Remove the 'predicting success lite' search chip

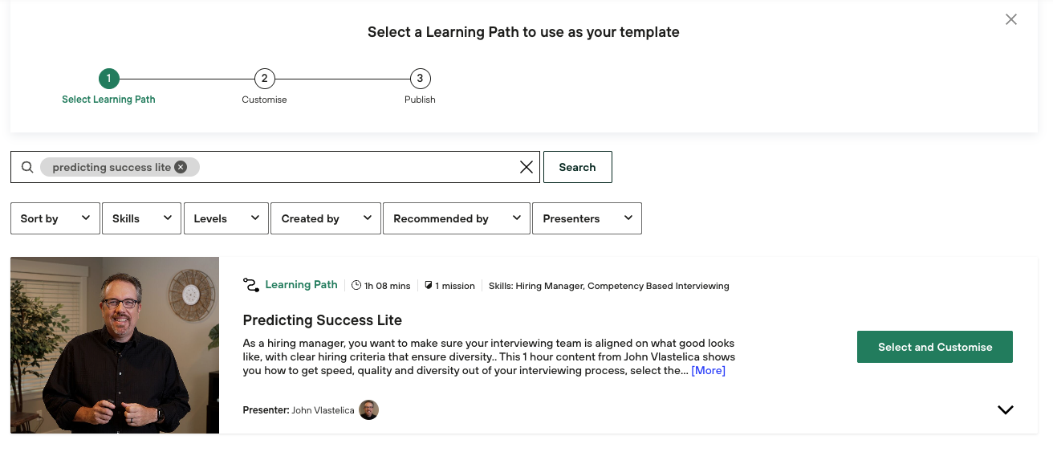click(x=181, y=167)
